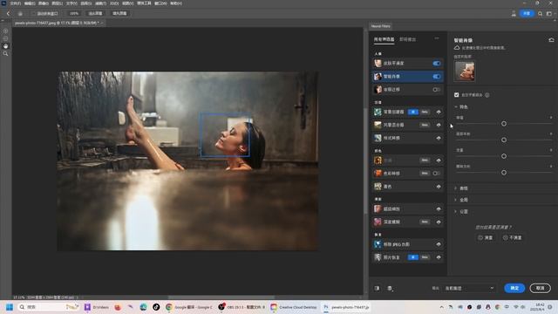Choose the 满意 satisfied feedback option

(x=486, y=237)
